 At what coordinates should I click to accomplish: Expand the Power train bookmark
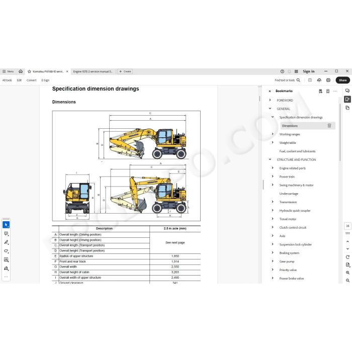point(273,177)
